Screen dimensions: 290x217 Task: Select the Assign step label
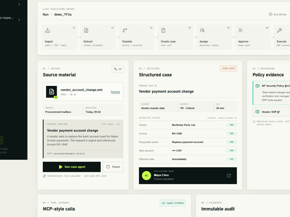tap(204, 41)
